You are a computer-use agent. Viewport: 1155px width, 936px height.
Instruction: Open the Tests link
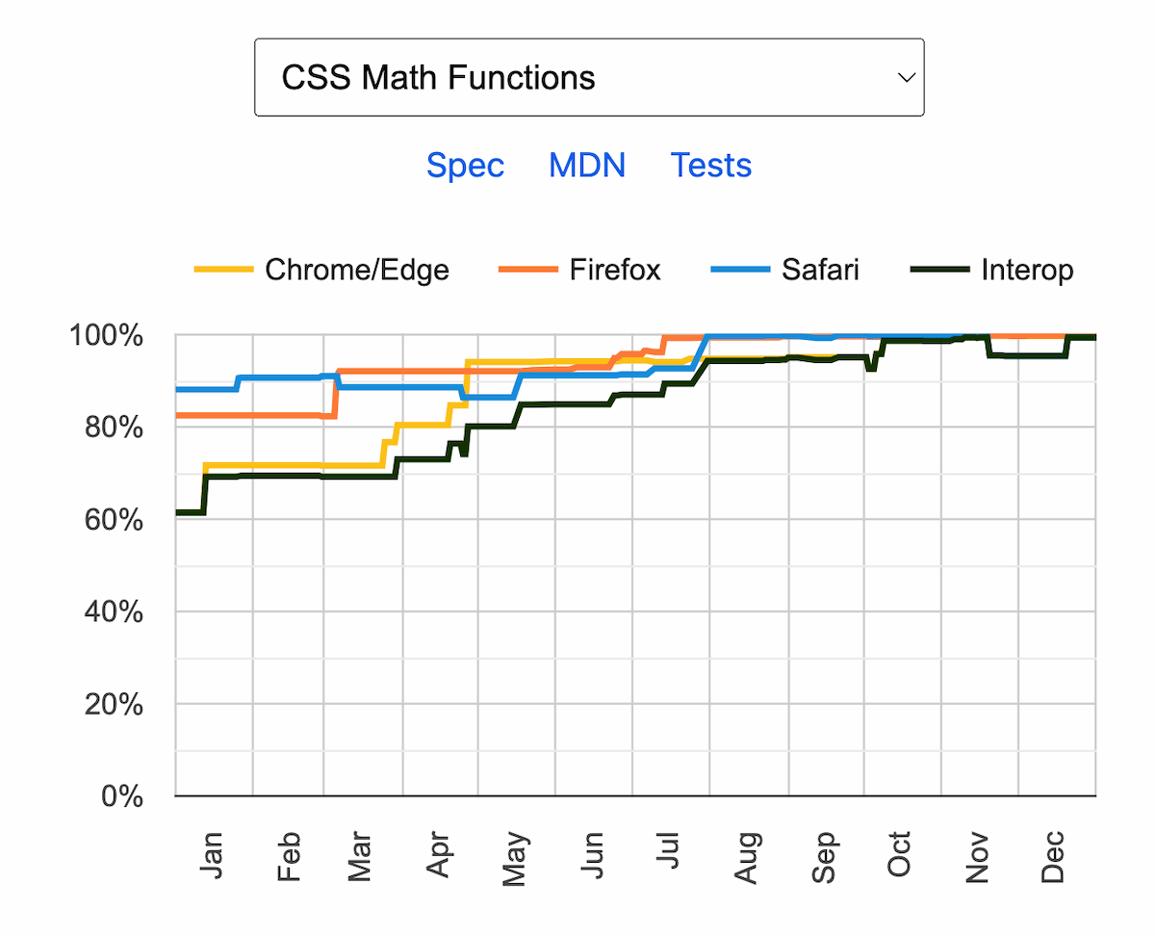[710, 166]
